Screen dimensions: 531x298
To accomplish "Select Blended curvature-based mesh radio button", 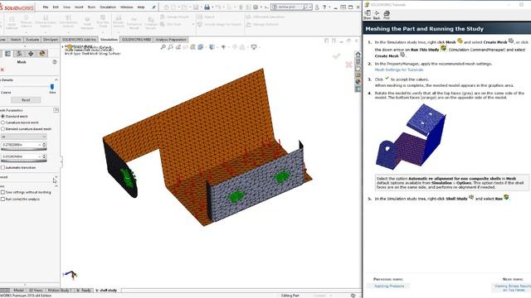I will tap(3, 129).
